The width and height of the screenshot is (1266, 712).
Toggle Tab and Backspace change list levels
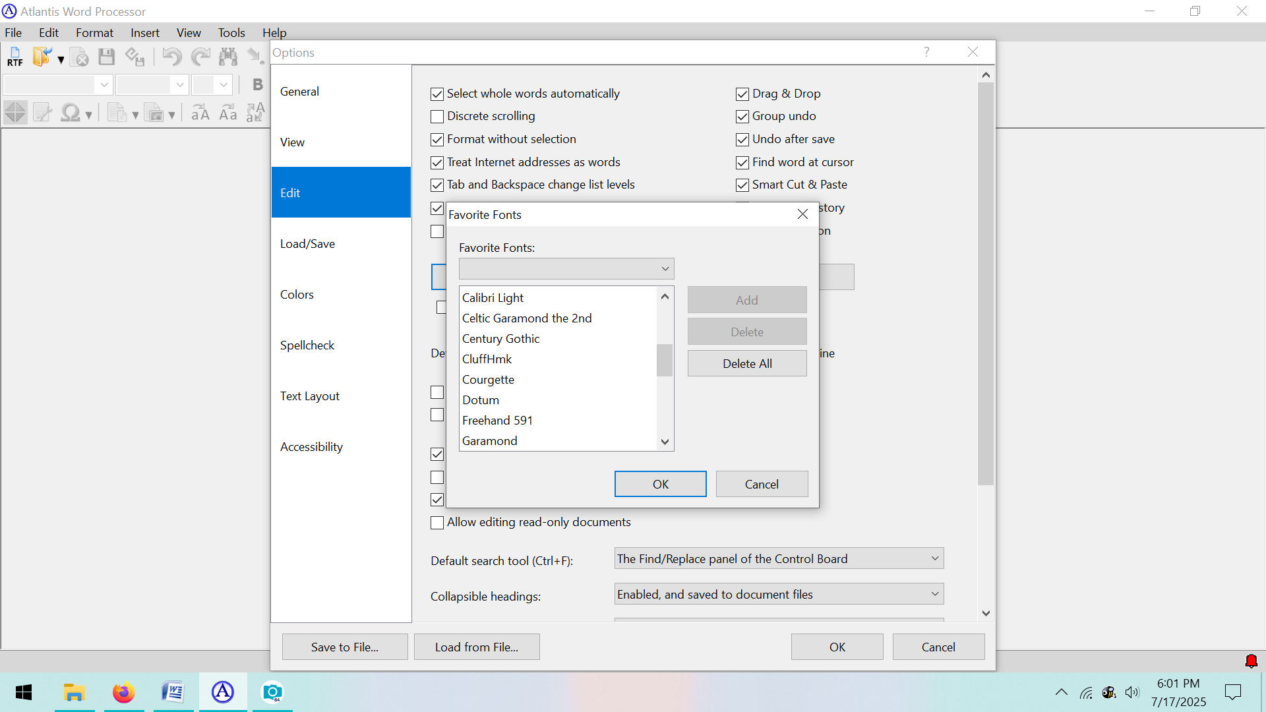437,185
